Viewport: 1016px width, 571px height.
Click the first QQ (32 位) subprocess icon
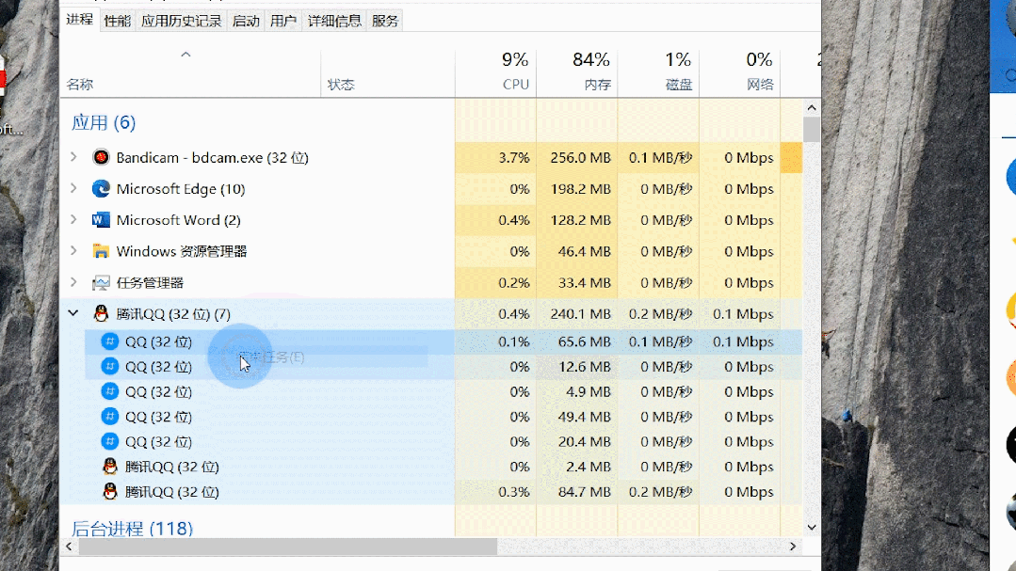[x=110, y=341]
